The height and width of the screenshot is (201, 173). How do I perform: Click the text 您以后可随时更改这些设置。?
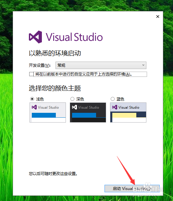click(x=53, y=174)
